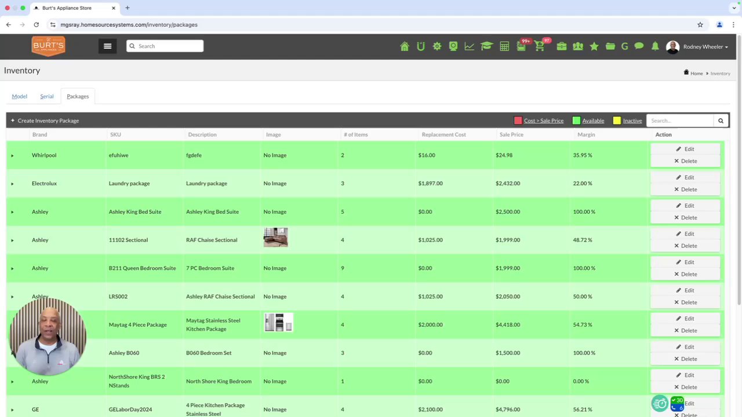This screenshot has height=417, width=742.
Task: Click the magnet icon in the toolbar
Action: pos(421,46)
